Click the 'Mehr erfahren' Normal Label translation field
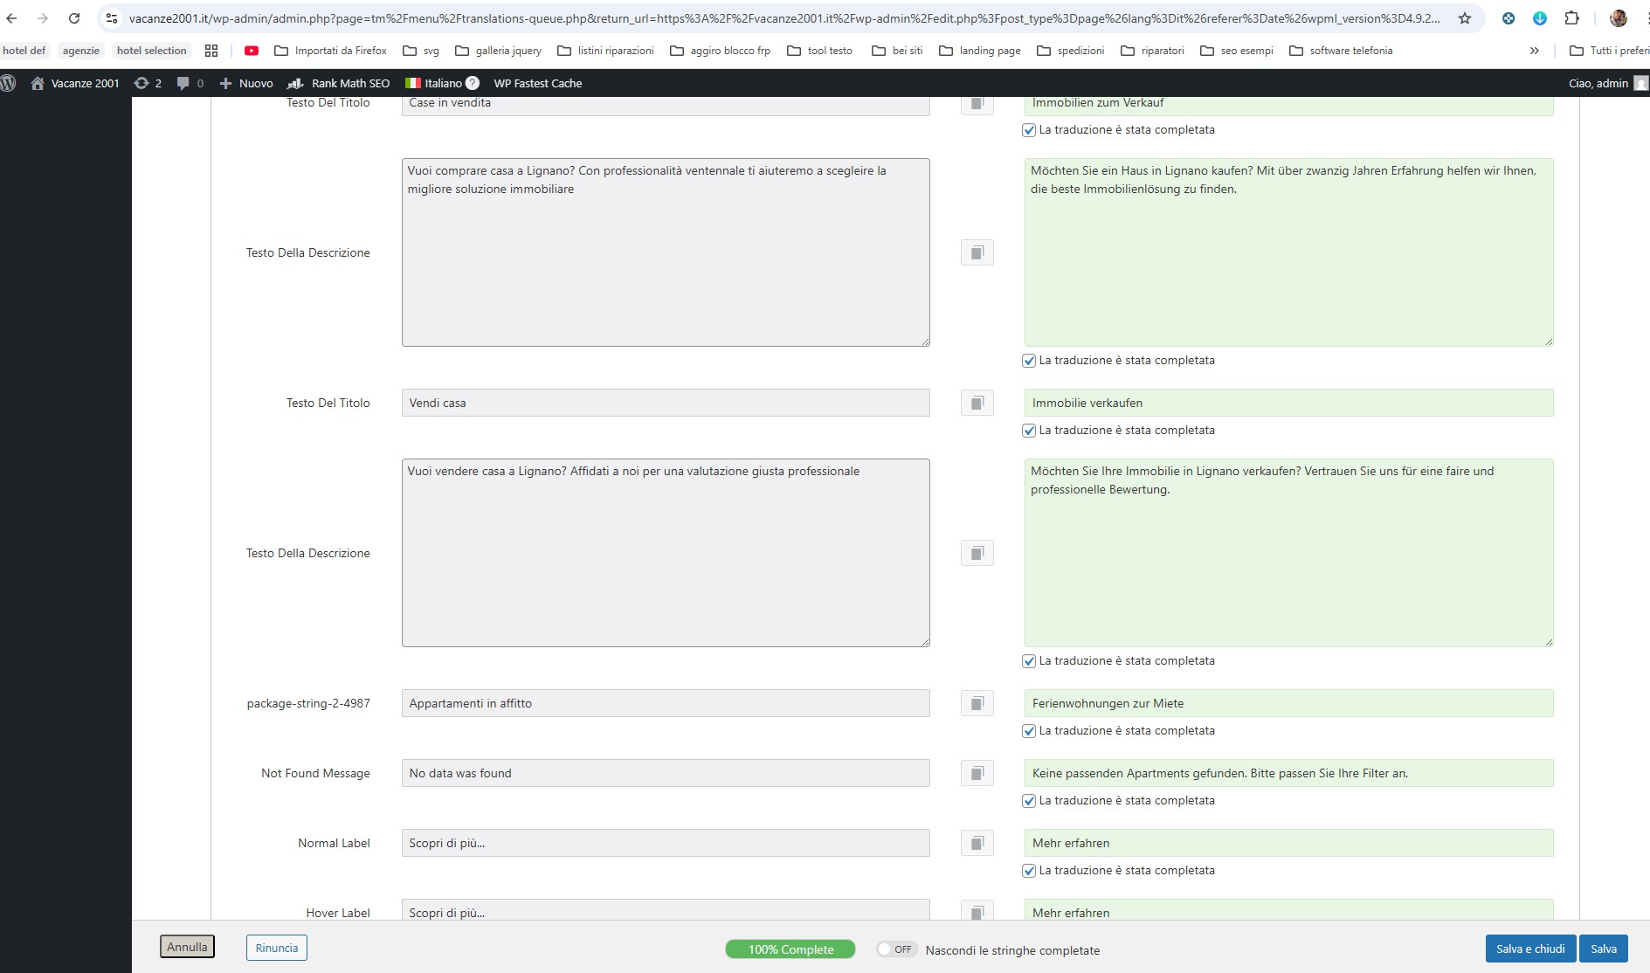The width and height of the screenshot is (1650, 973). point(1288,843)
